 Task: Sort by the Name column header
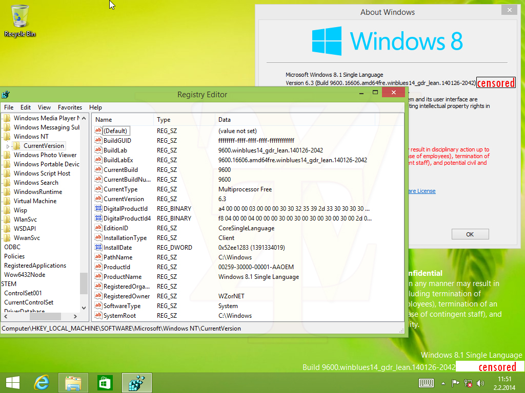[x=123, y=120]
